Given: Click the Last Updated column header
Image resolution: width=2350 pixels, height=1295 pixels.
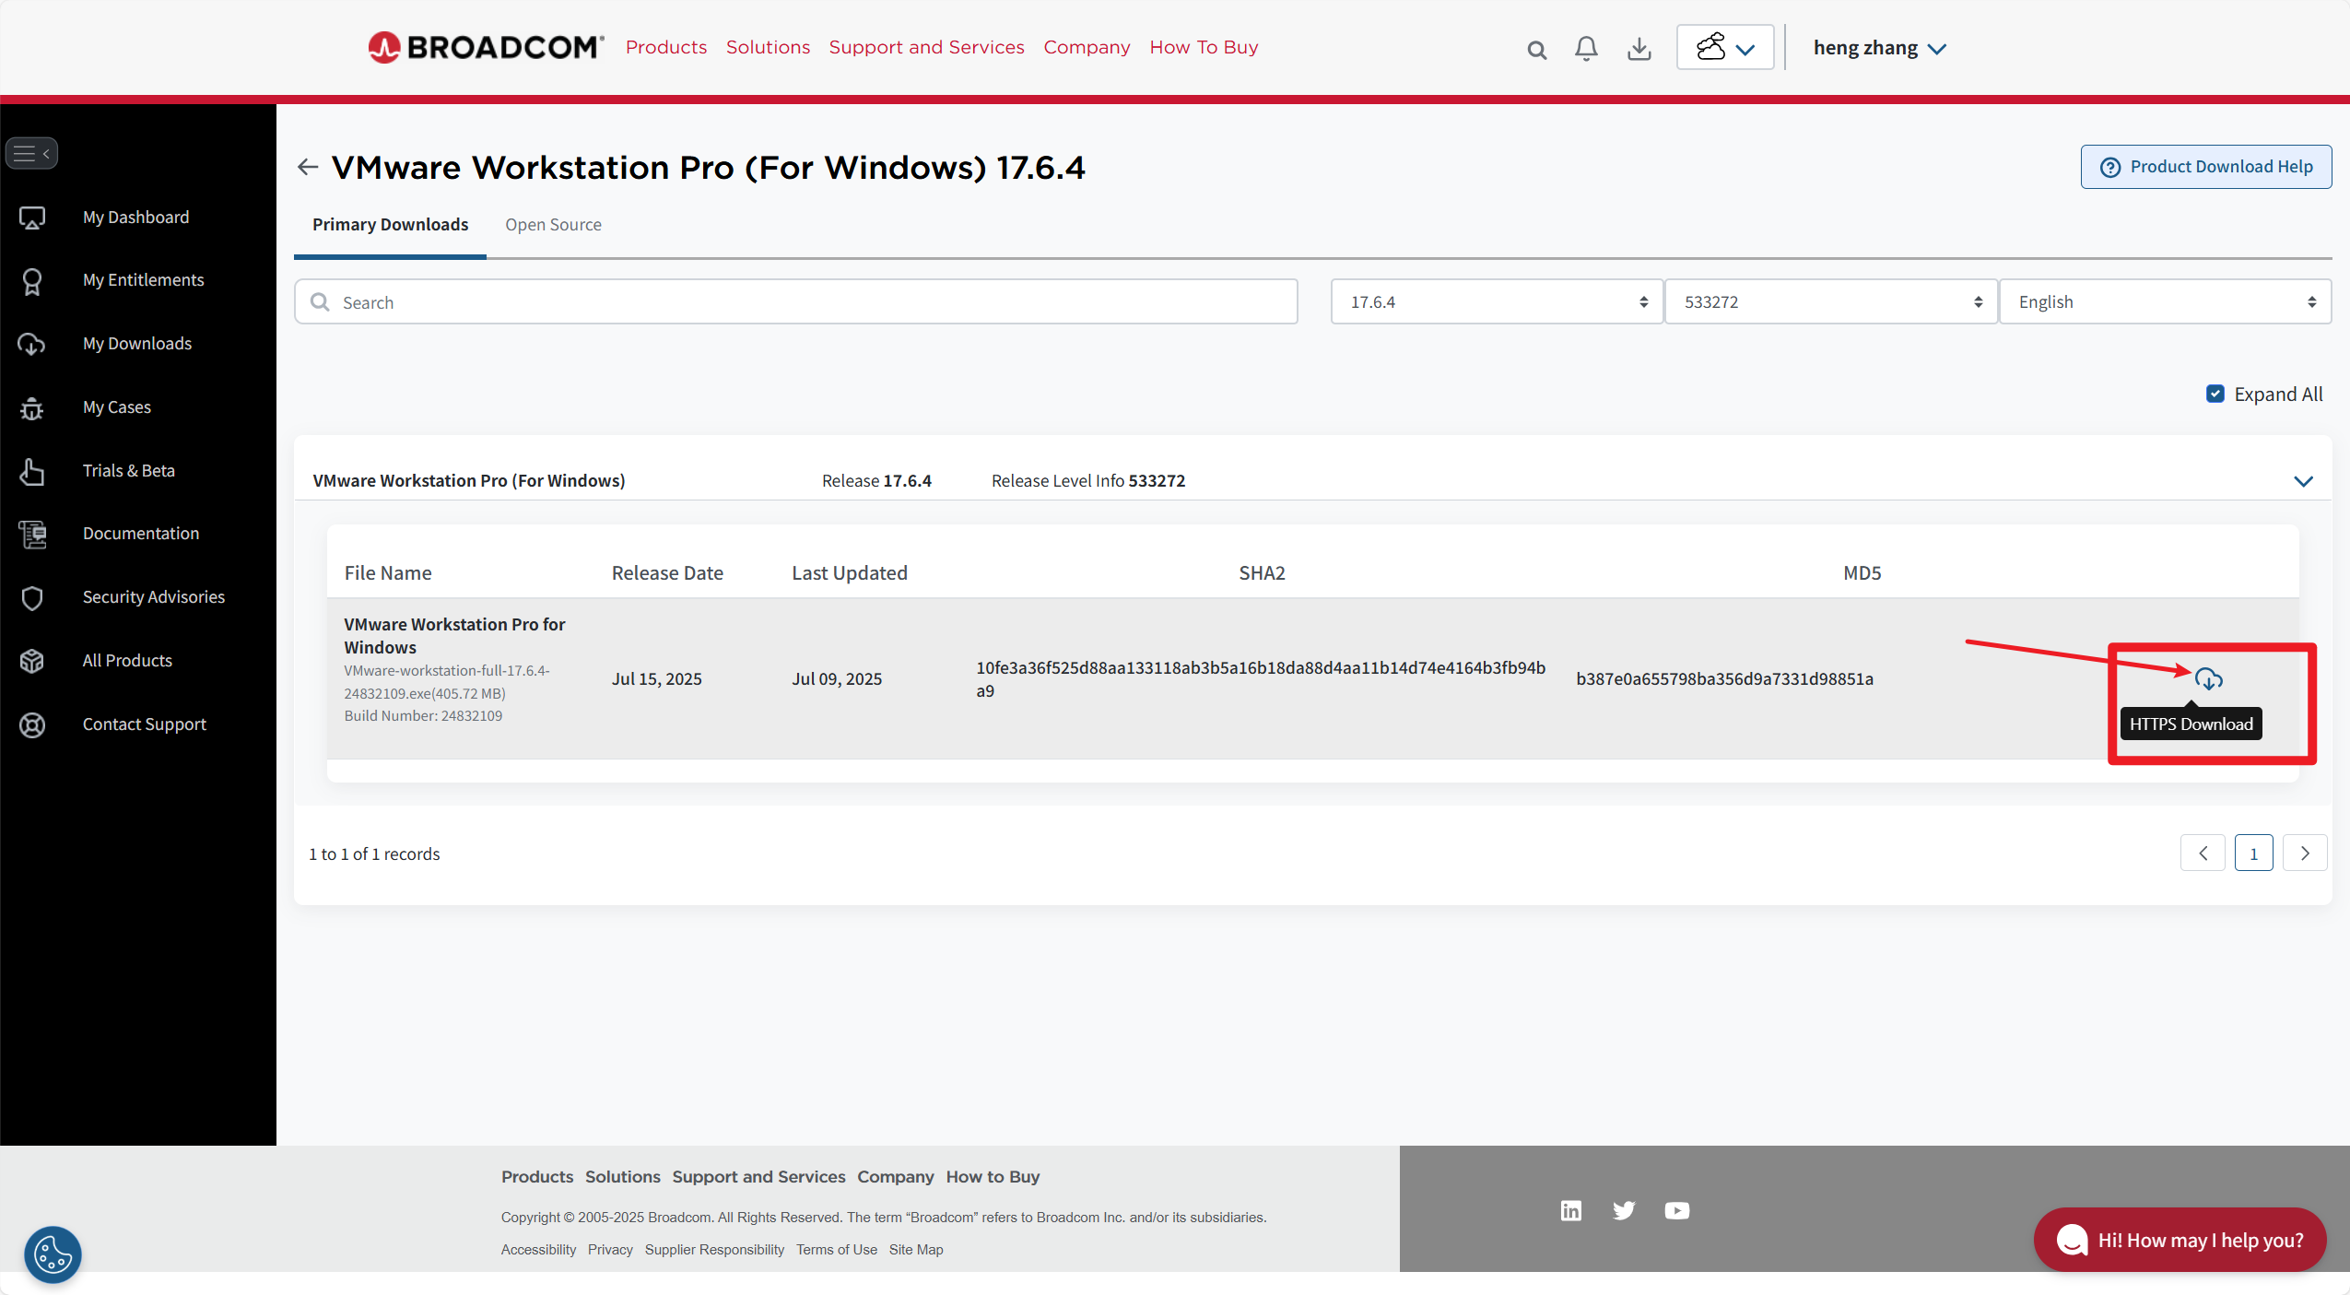Looking at the screenshot, I should 850,572.
